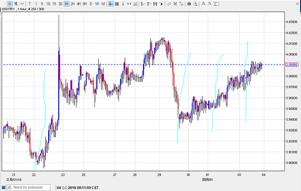301x191 pixels.
Task: Click the volume/data icon after the arrows
Action: pos(135,4)
